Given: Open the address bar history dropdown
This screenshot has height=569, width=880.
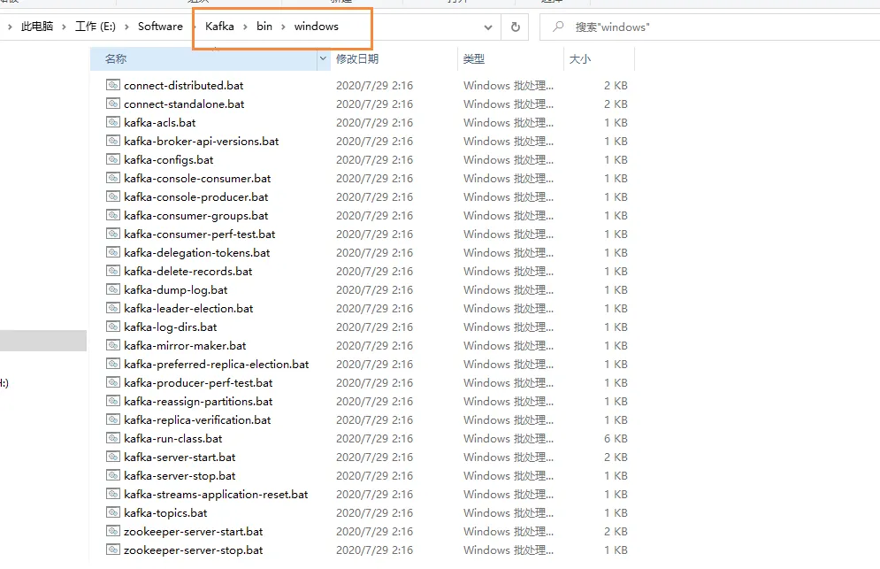Looking at the screenshot, I should pos(489,27).
